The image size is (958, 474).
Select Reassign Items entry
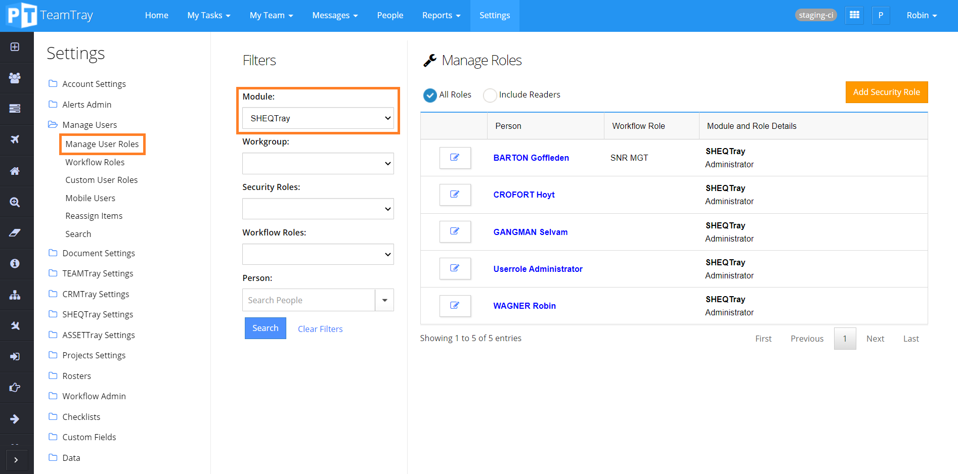(94, 216)
